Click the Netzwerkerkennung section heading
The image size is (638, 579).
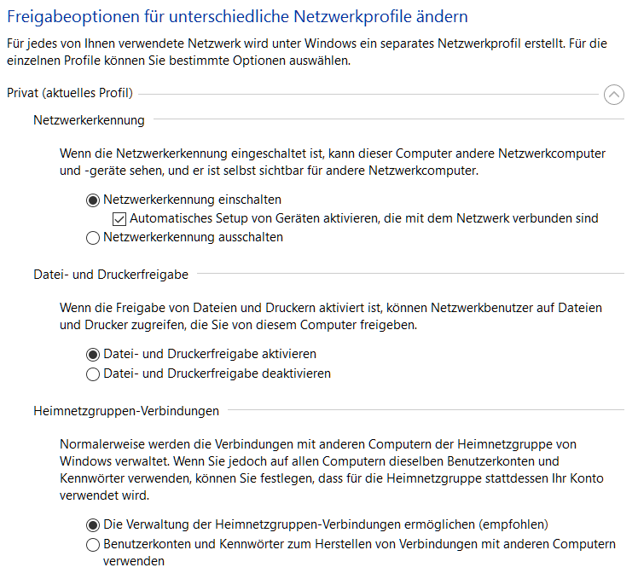[x=89, y=120]
